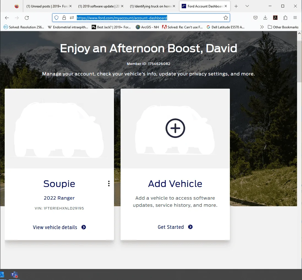Click the arrow icon beside View vehicle details
The image size is (302, 280).
click(84, 227)
